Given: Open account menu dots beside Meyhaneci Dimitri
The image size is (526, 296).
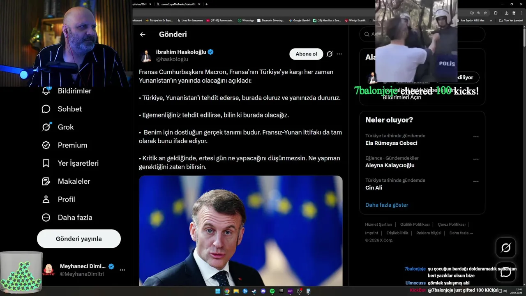Looking at the screenshot, I should click(122, 270).
